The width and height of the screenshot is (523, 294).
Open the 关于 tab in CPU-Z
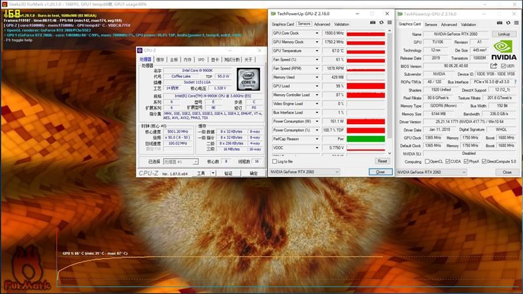(x=248, y=59)
